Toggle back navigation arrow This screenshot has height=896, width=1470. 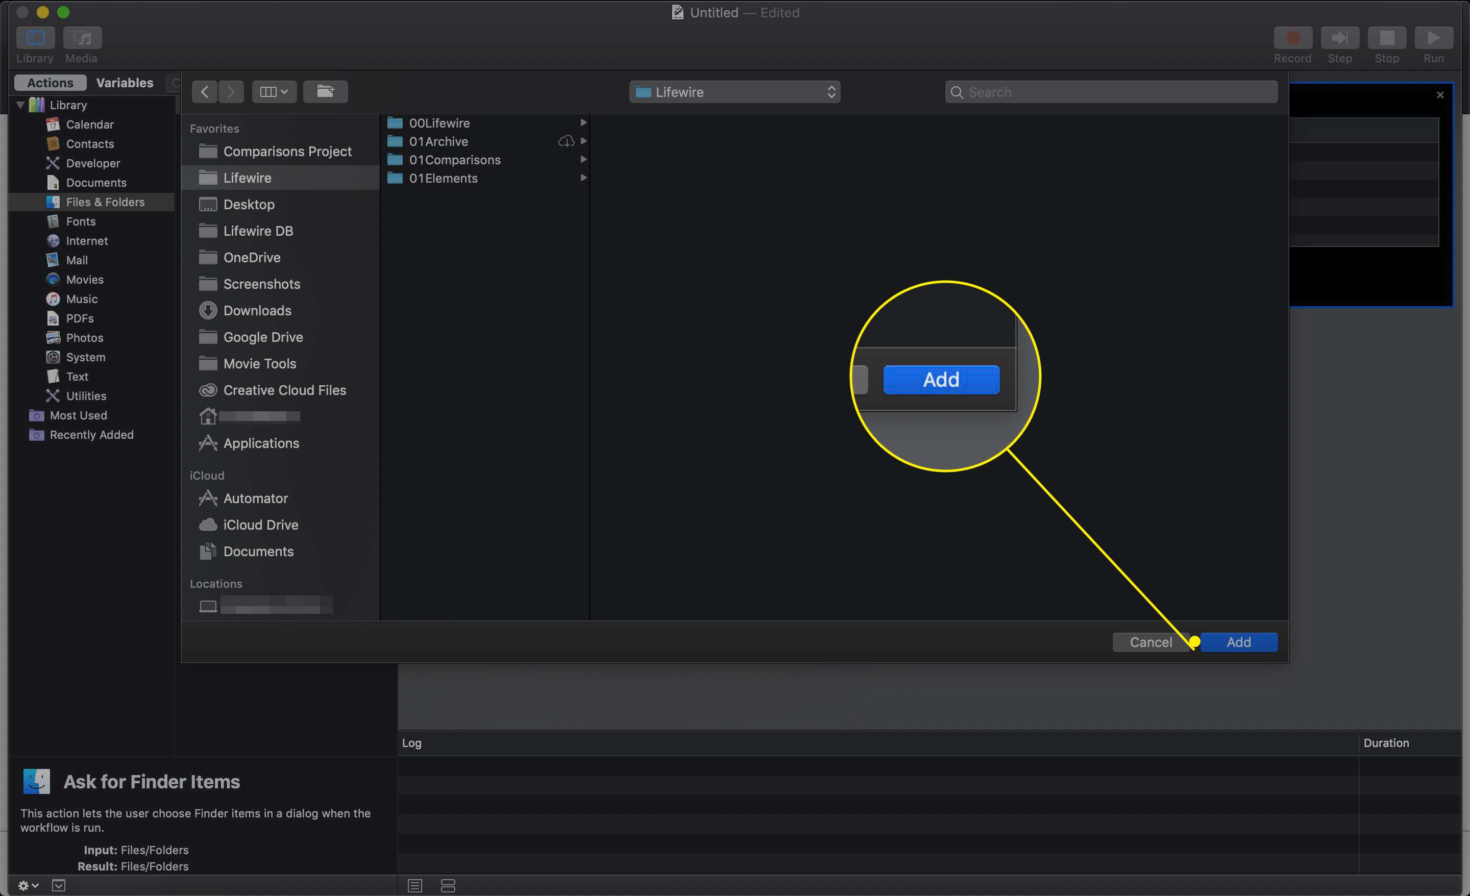(204, 91)
